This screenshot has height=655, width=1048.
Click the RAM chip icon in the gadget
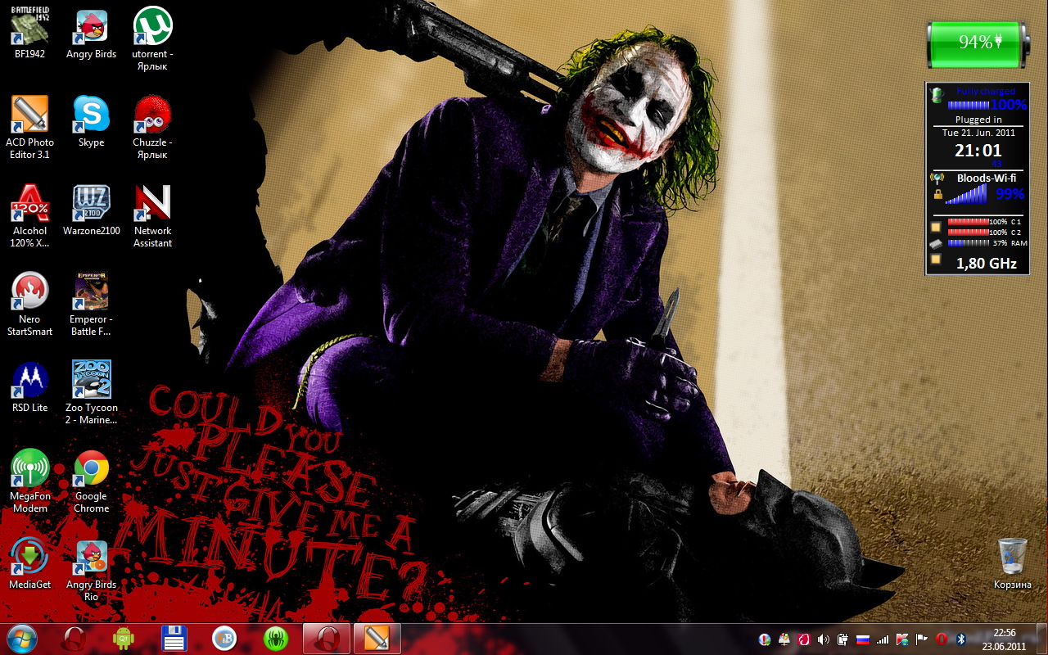(x=937, y=244)
